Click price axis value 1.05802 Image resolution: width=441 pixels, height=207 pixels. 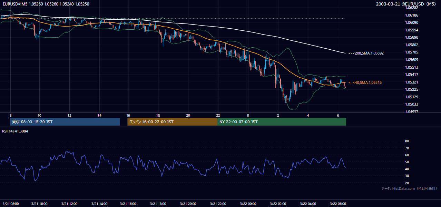(412, 45)
